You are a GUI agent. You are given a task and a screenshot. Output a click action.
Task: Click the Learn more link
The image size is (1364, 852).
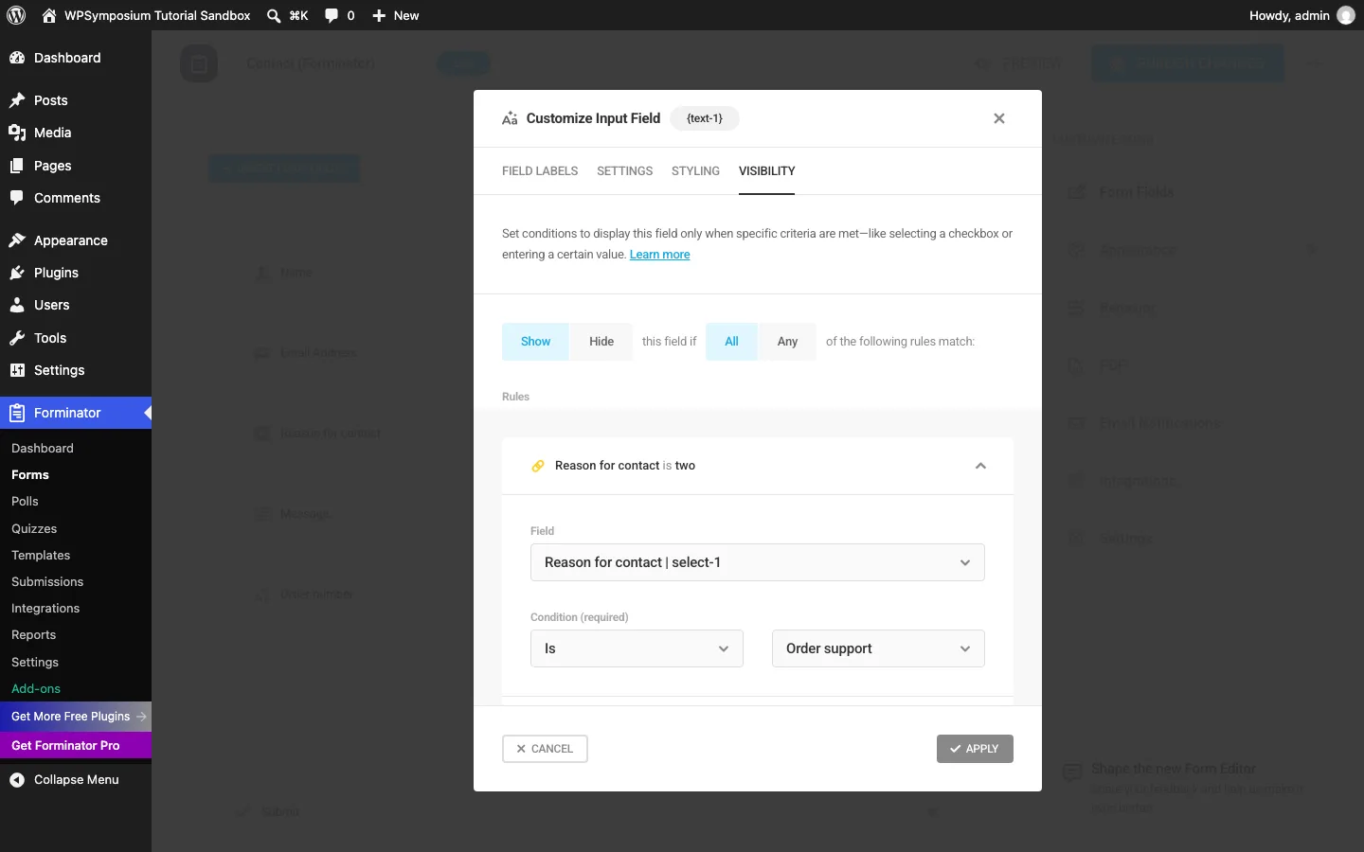click(x=659, y=255)
